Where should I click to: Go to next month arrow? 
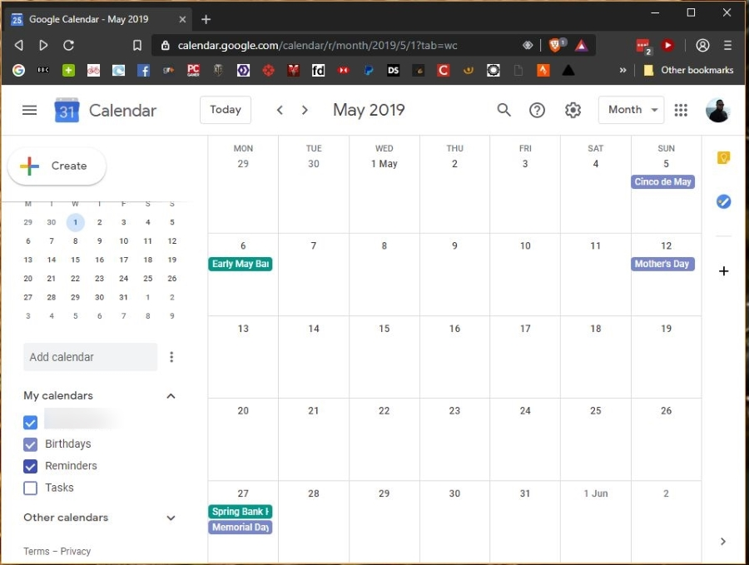coord(305,111)
